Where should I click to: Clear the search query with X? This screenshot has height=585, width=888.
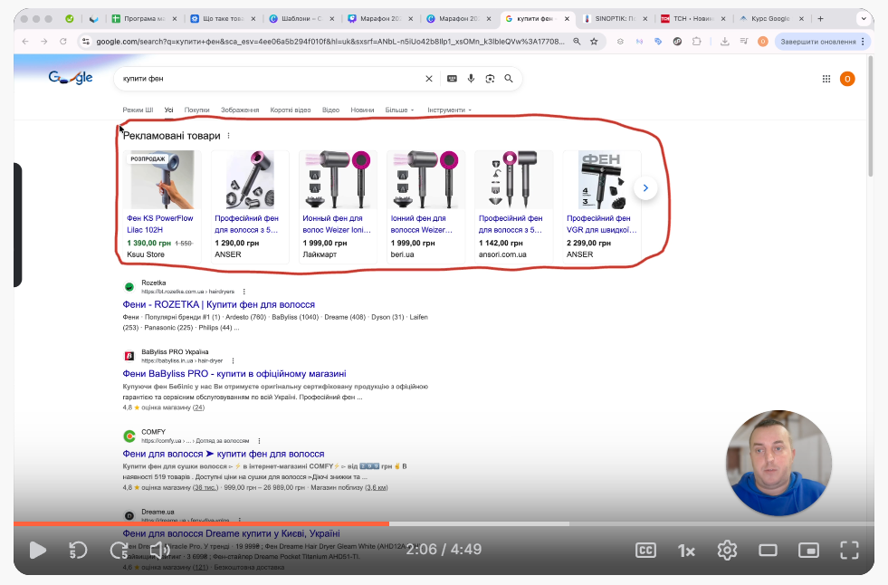[x=429, y=79]
